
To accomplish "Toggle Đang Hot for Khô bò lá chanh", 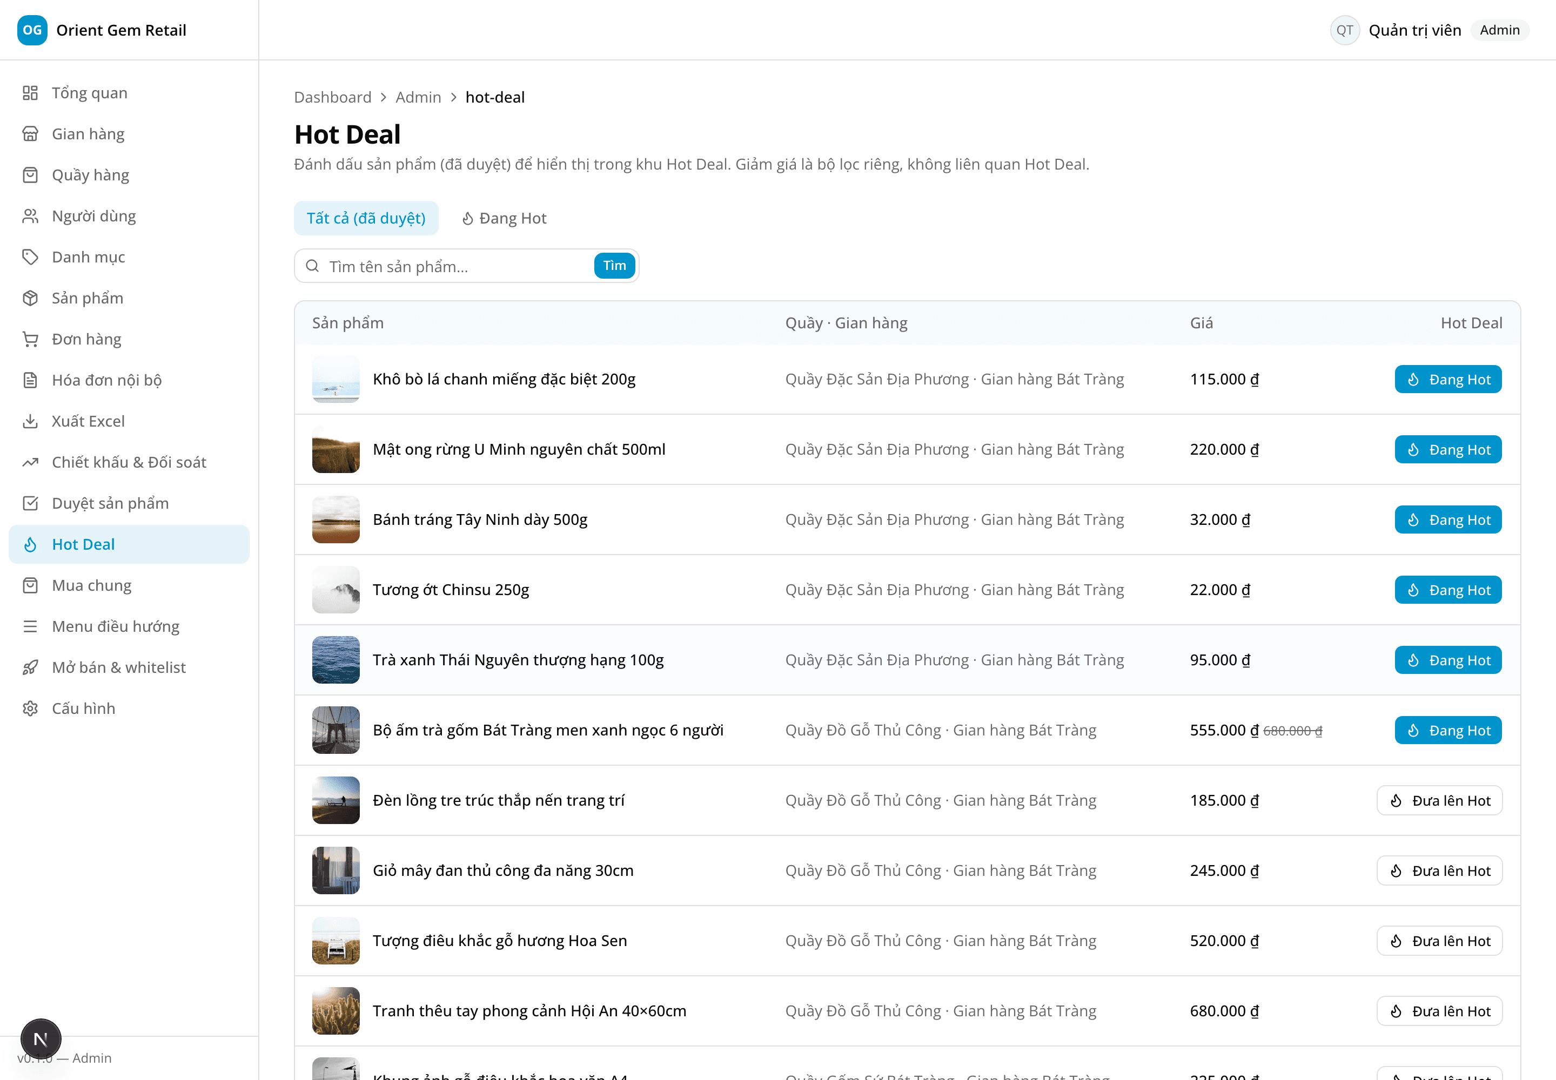I will pyautogui.click(x=1447, y=379).
